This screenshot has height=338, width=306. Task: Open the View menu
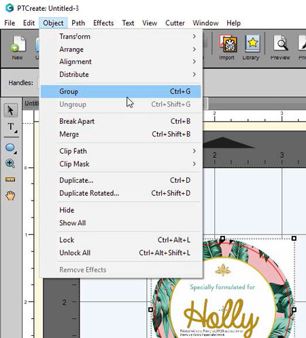click(150, 23)
